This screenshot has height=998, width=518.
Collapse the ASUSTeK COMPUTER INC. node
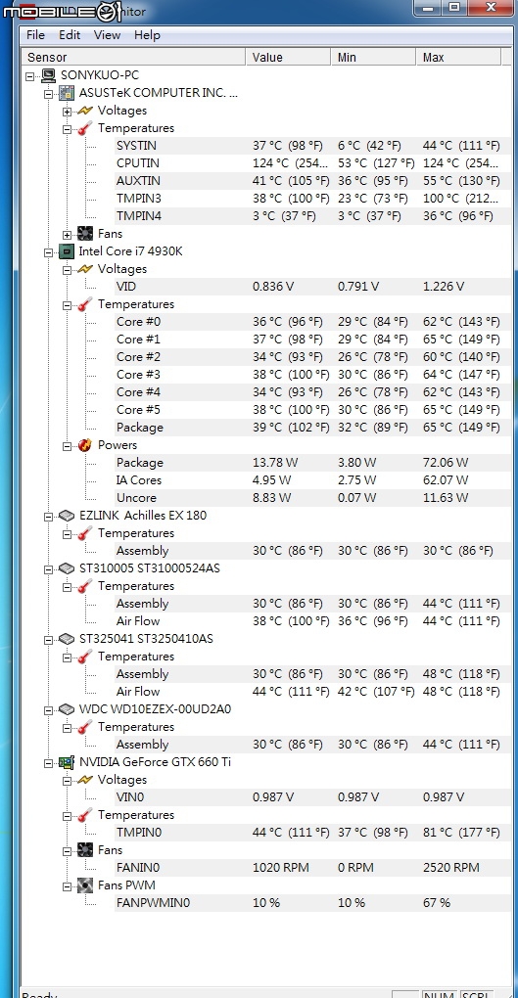tap(48, 94)
